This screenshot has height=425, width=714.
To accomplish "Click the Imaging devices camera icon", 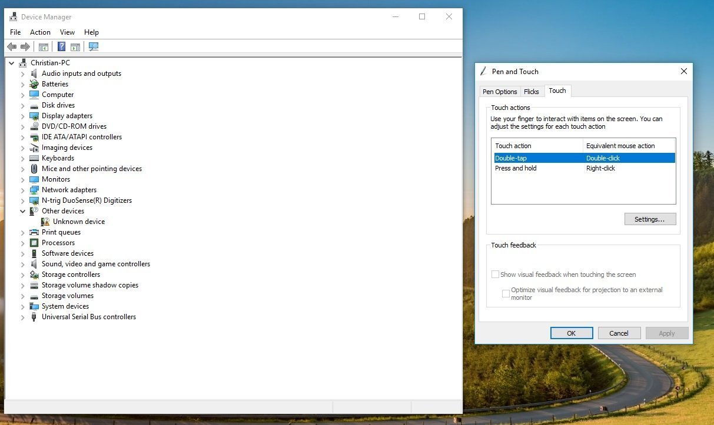I will coord(34,148).
